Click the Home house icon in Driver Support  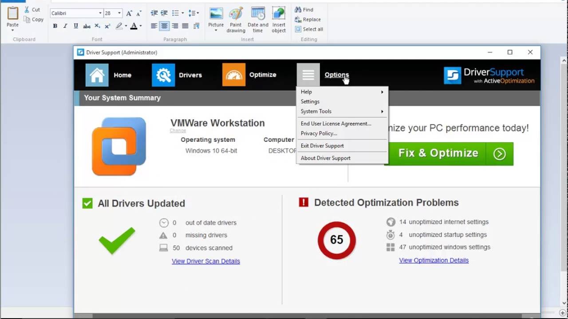pos(97,75)
